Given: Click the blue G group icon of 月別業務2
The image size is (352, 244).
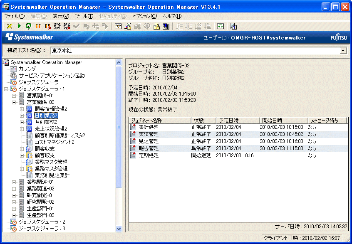Looking at the screenshot, I should tap(30, 122).
